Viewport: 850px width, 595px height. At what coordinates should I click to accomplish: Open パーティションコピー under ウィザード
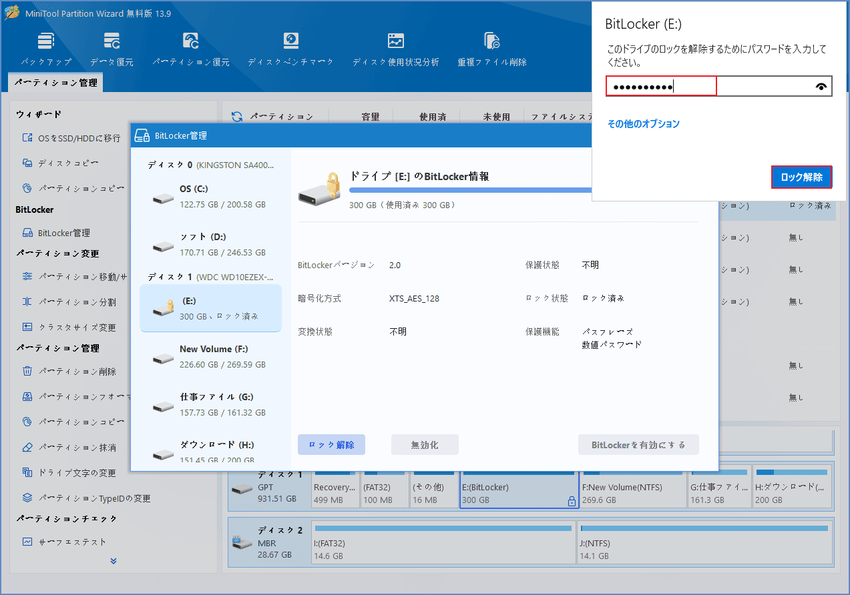pyautogui.click(x=73, y=188)
